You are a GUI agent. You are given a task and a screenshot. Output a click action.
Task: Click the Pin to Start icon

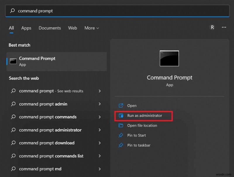tap(121, 135)
